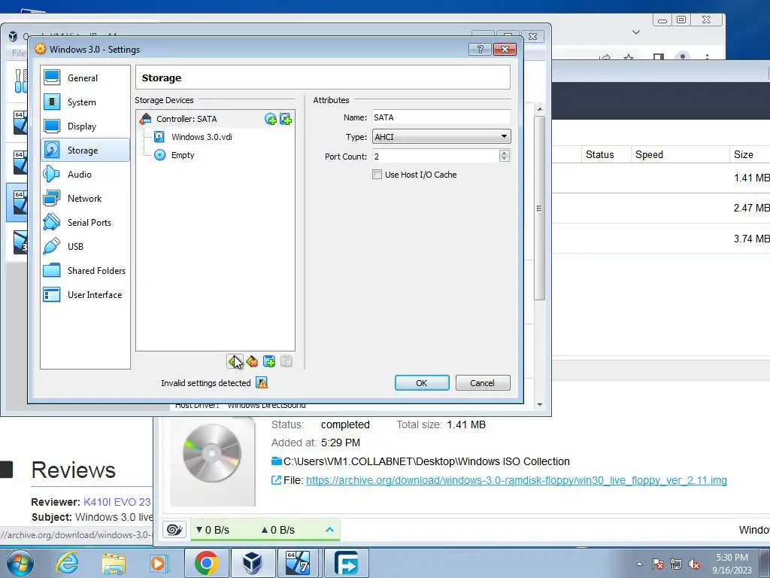Open the Audio settings category
Screen dimensions: 770x578
click(85, 174)
